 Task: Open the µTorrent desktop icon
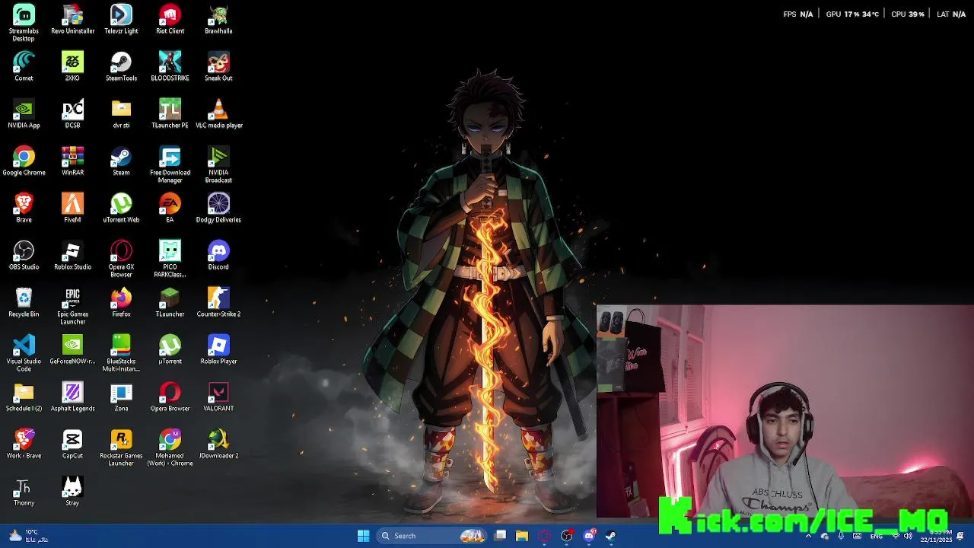click(x=170, y=350)
